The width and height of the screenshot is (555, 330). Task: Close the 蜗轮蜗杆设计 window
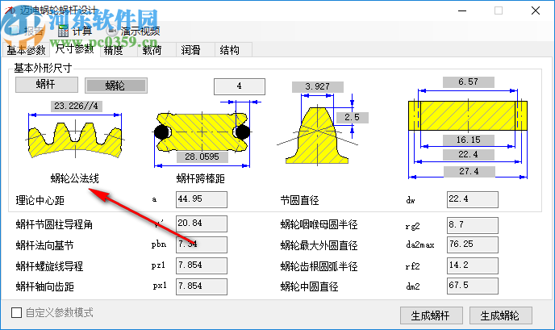536,10
